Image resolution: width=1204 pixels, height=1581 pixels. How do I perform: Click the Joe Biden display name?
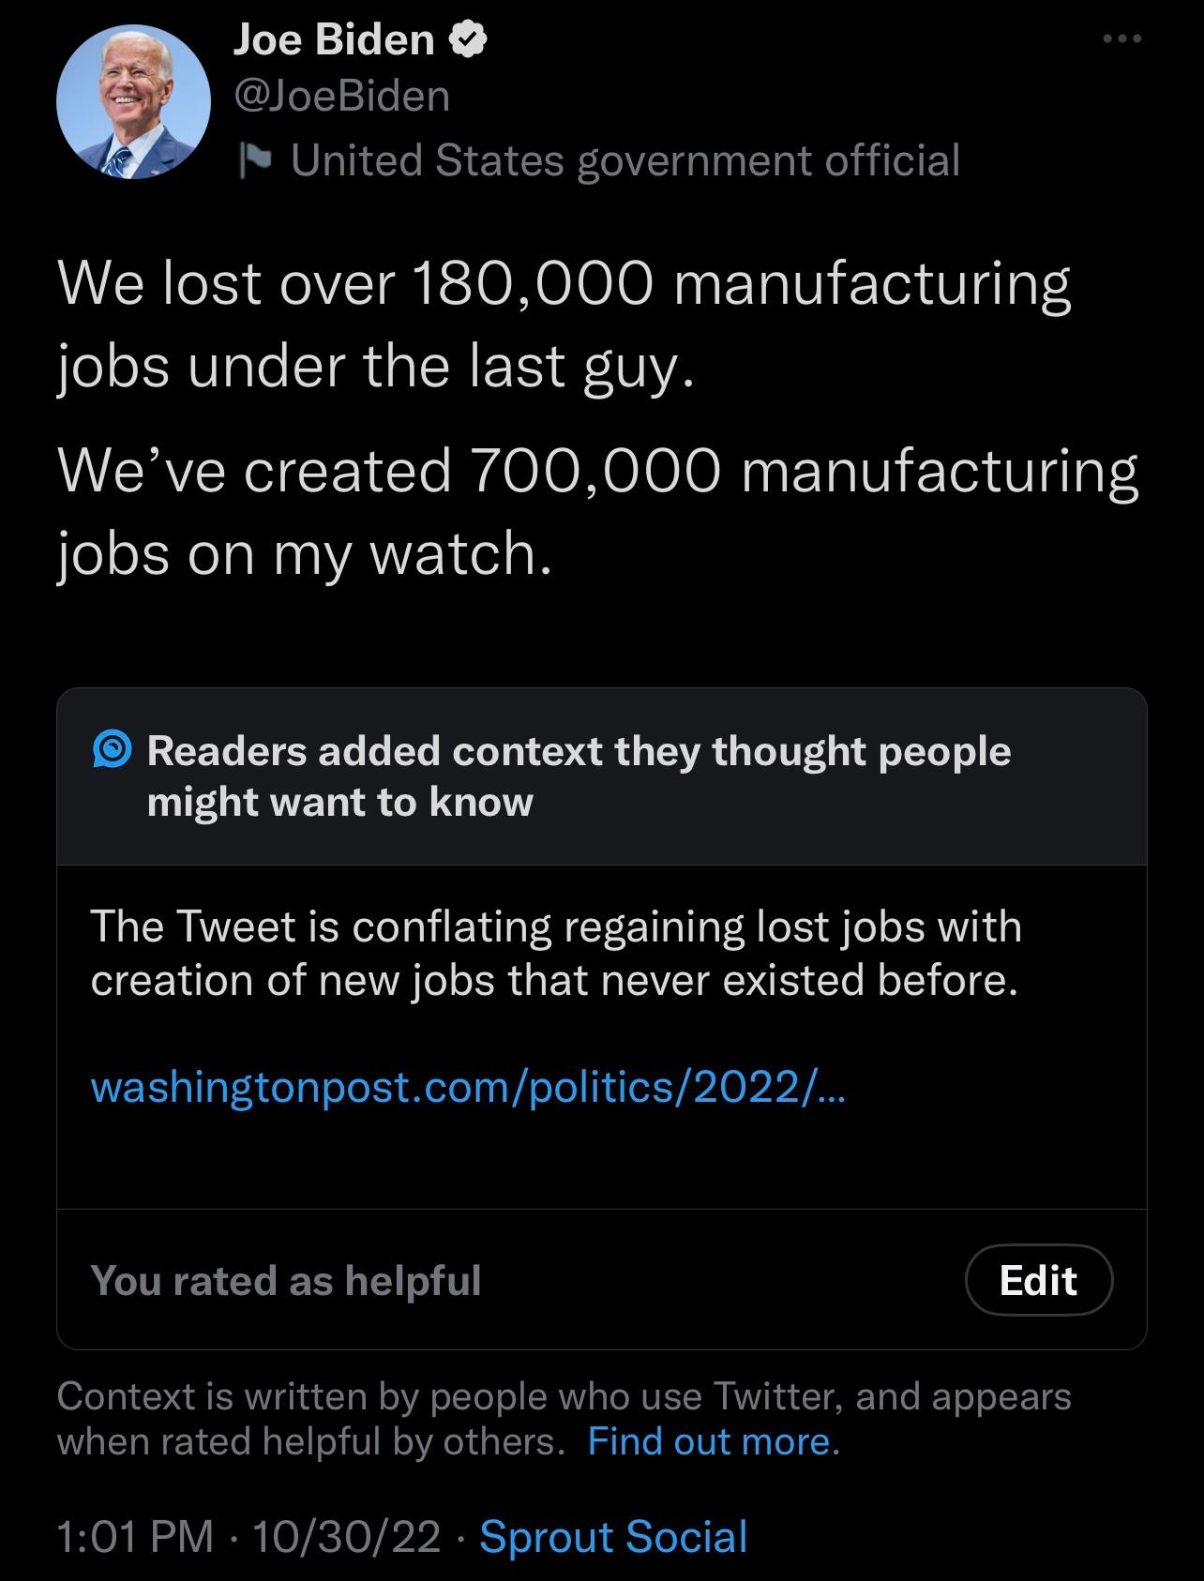point(333,39)
